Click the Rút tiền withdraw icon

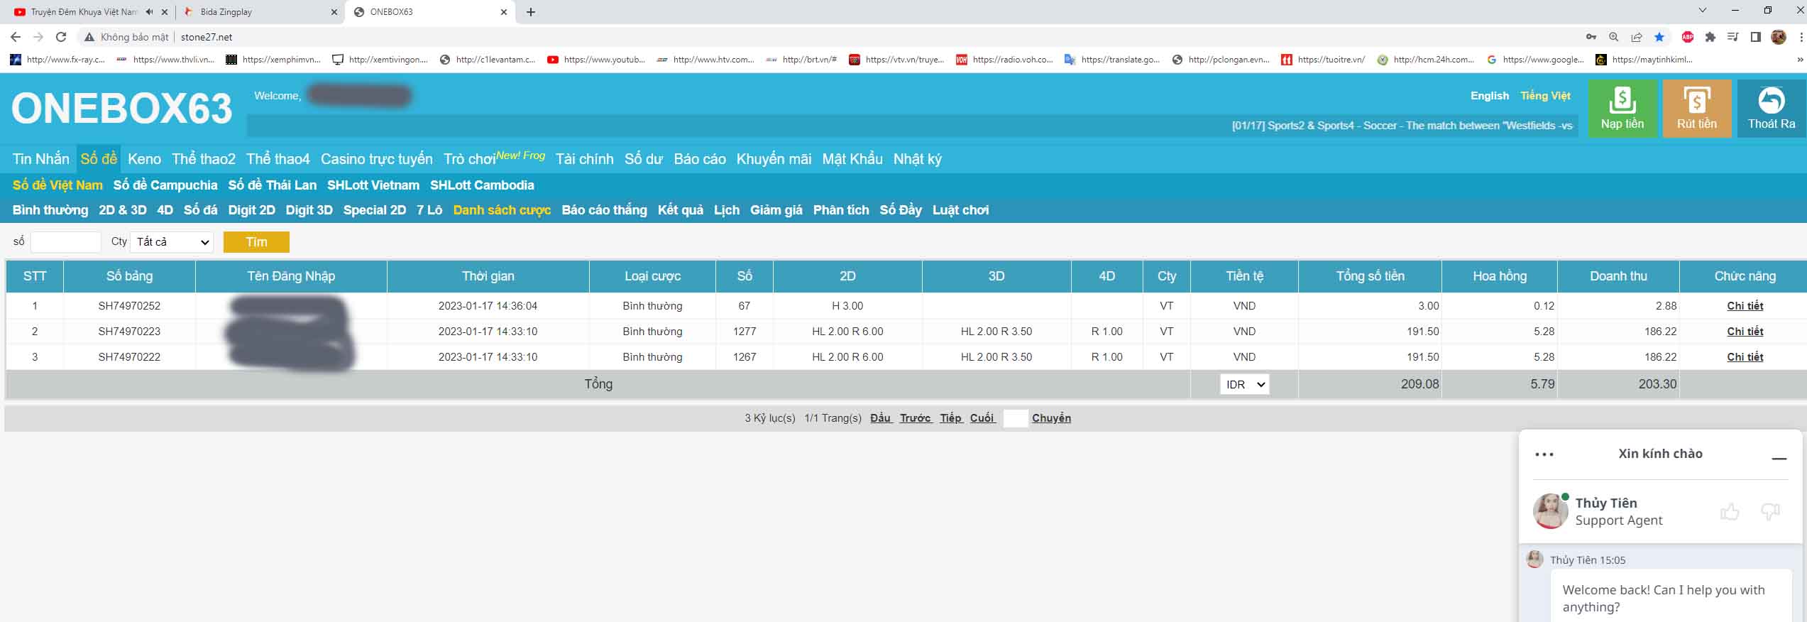point(1696,101)
